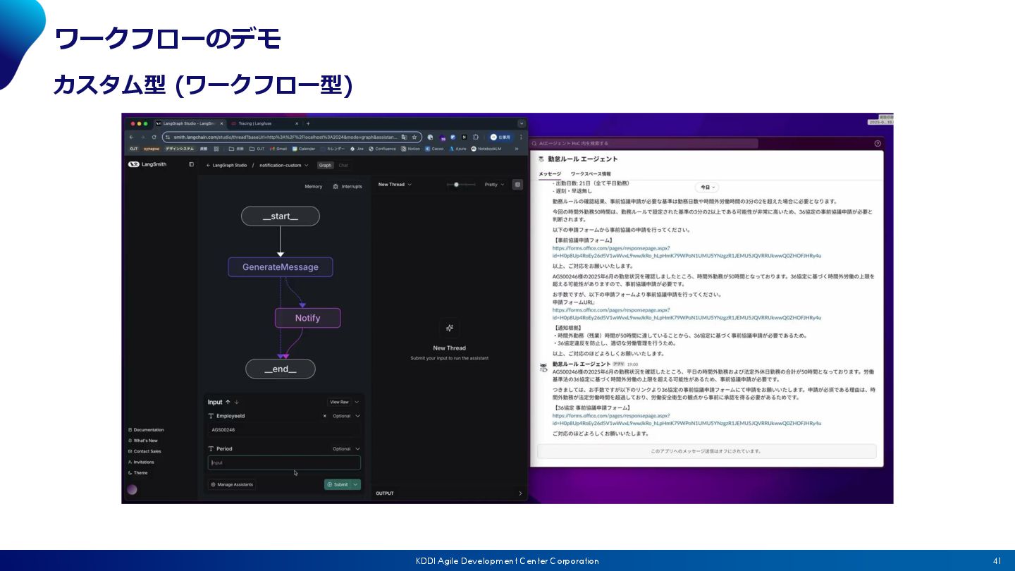The width and height of the screenshot is (1015, 571).
Task: Select the ワークスペース情報 tab
Action: (591, 173)
